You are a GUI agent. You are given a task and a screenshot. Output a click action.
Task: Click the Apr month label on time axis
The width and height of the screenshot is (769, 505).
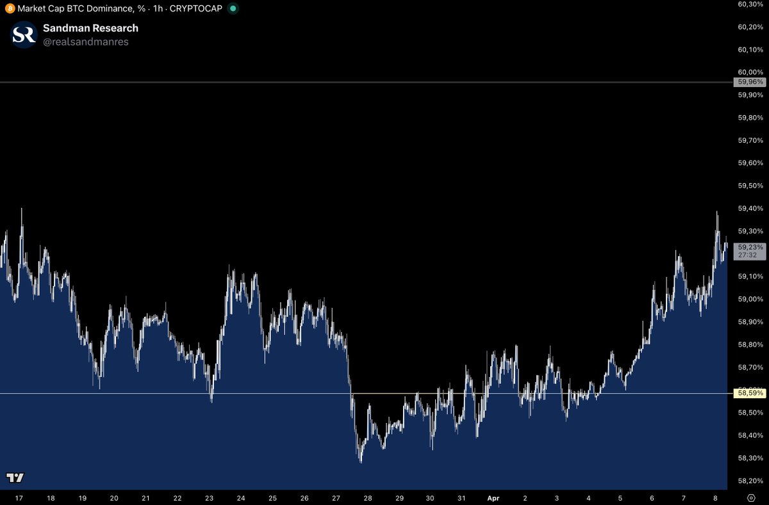494,498
